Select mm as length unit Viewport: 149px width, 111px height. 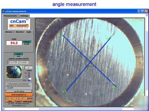click(18, 56)
